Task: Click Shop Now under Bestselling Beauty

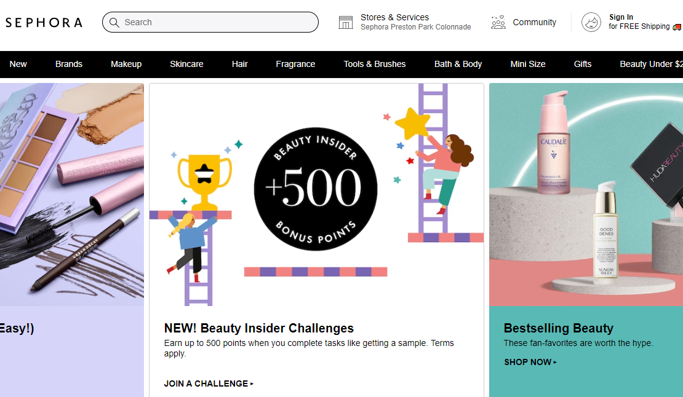Action: coord(530,362)
